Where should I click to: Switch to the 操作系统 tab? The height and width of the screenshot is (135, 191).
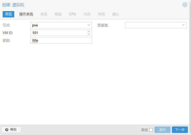(26, 14)
